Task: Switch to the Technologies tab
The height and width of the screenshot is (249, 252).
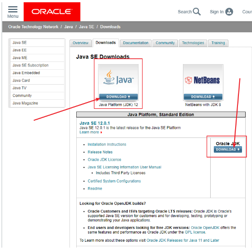Action: point(193,43)
